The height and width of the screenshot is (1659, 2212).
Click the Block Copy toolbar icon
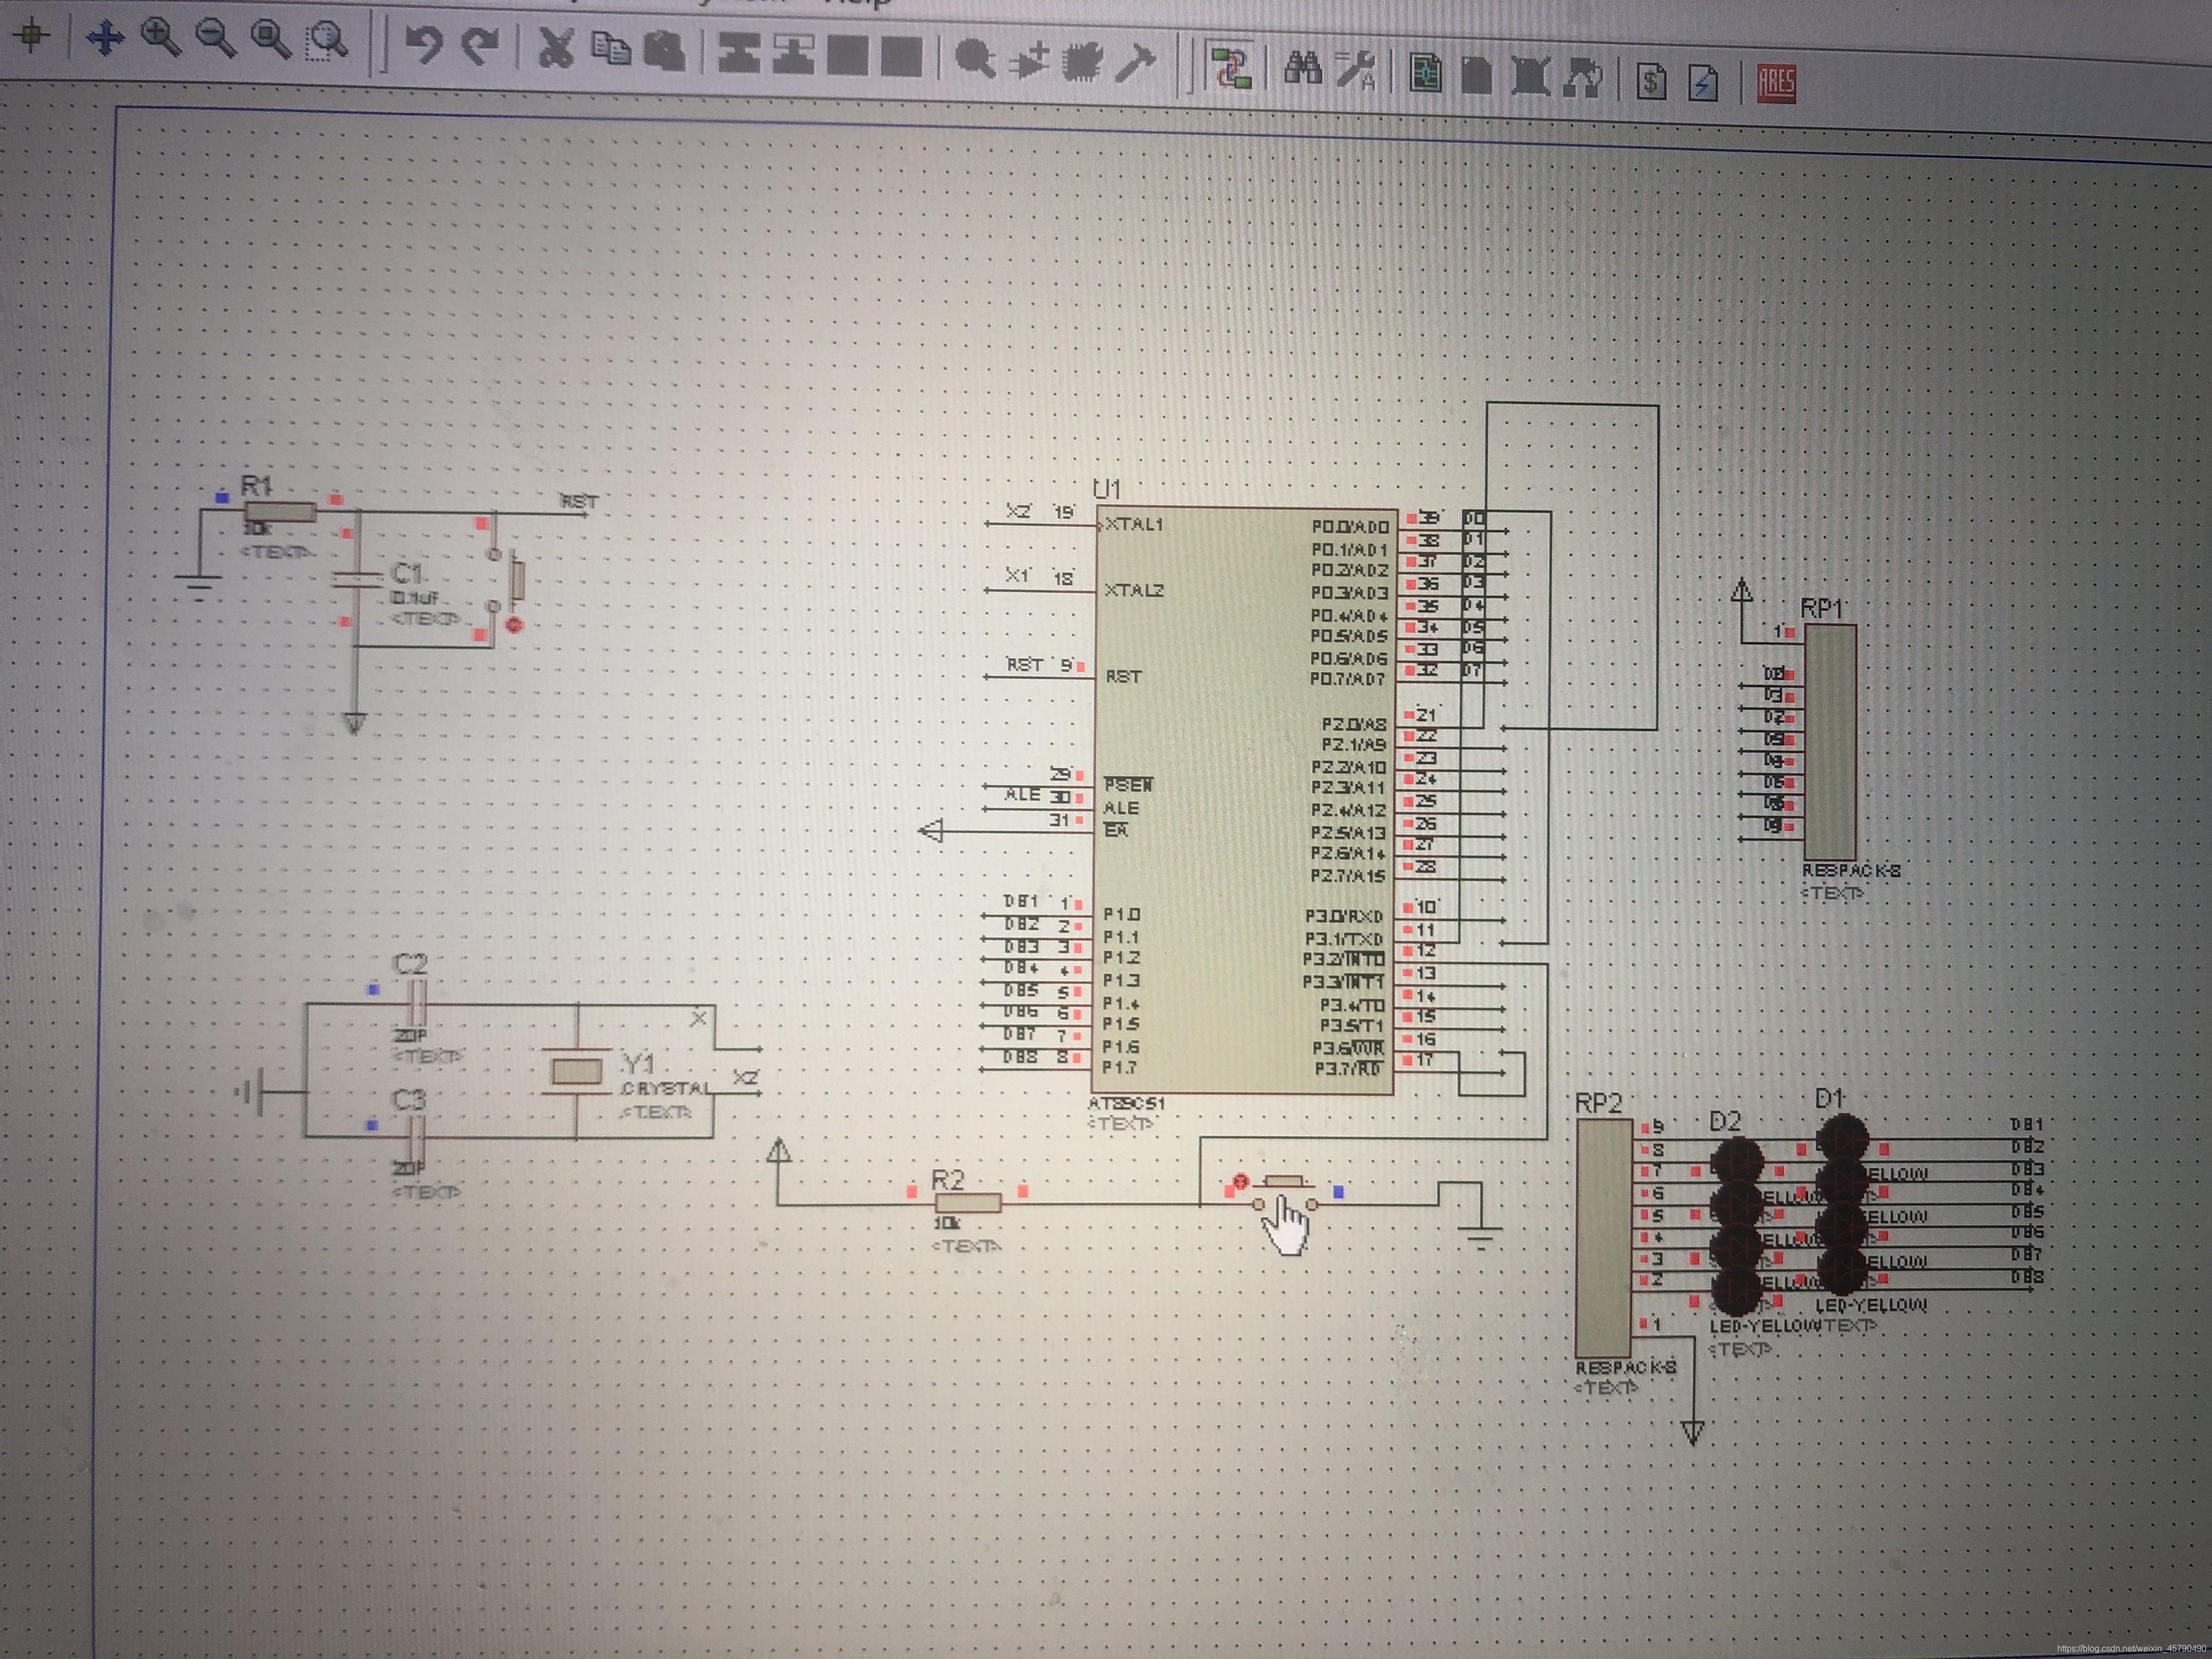pyautogui.click(x=739, y=54)
